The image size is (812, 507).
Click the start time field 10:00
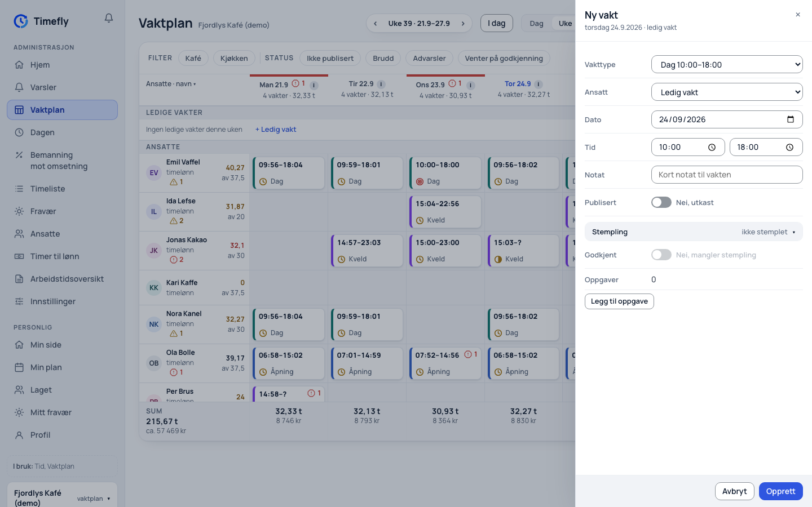click(x=688, y=147)
